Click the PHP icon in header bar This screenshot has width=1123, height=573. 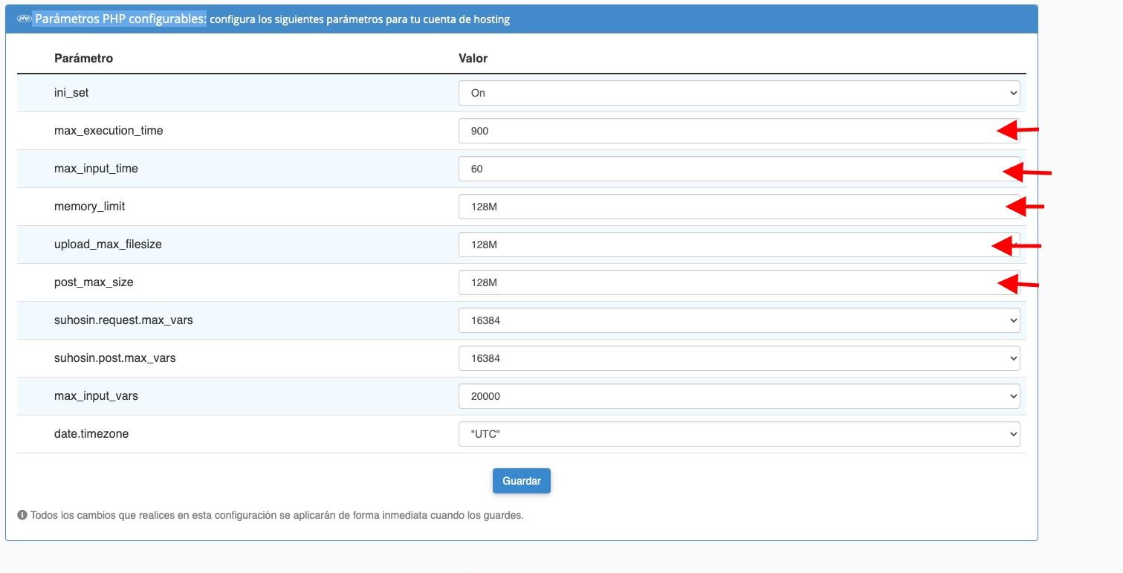(24, 19)
